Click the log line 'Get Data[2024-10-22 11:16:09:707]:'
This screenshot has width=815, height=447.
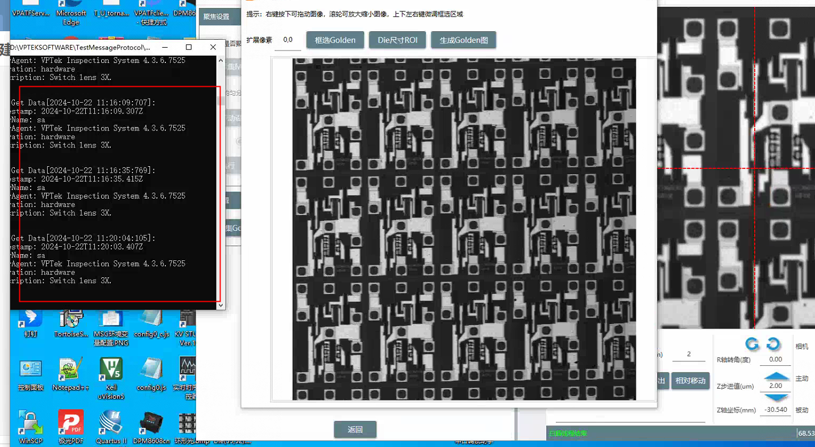(x=83, y=103)
